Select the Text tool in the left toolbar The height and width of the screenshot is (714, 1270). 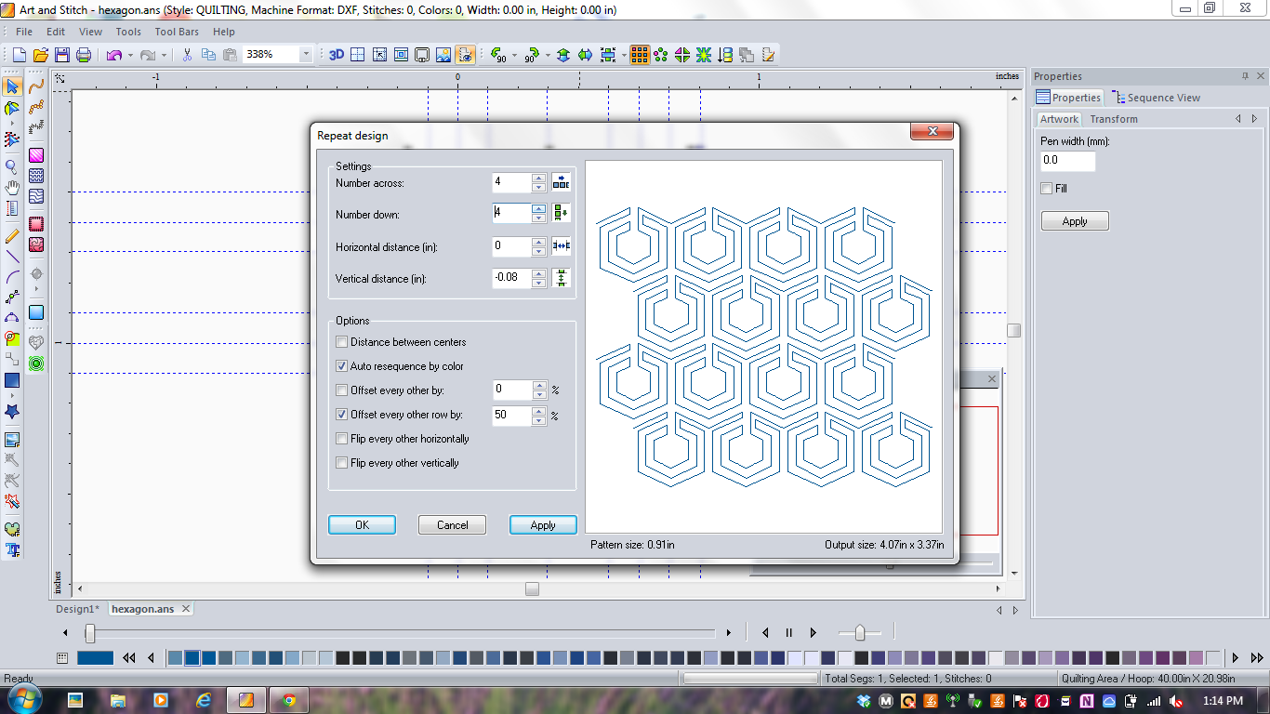point(11,550)
